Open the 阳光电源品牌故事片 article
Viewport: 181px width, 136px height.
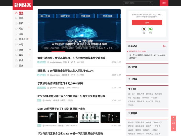(71, 58)
